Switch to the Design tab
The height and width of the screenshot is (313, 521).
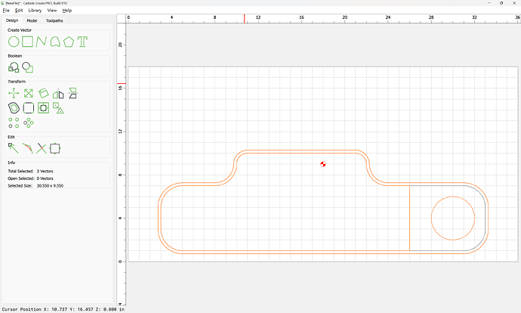(x=12, y=20)
